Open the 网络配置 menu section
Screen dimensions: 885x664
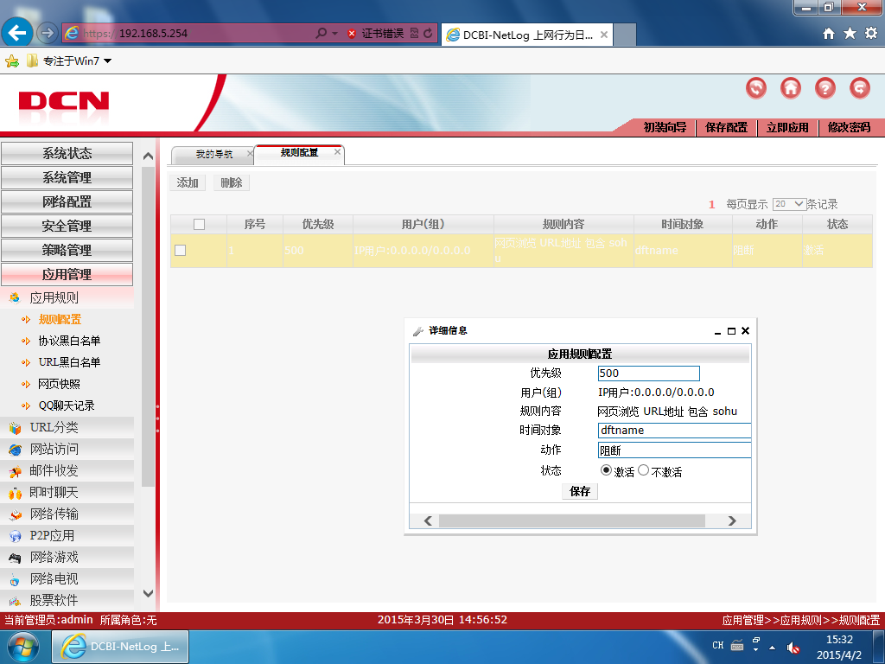67,202
